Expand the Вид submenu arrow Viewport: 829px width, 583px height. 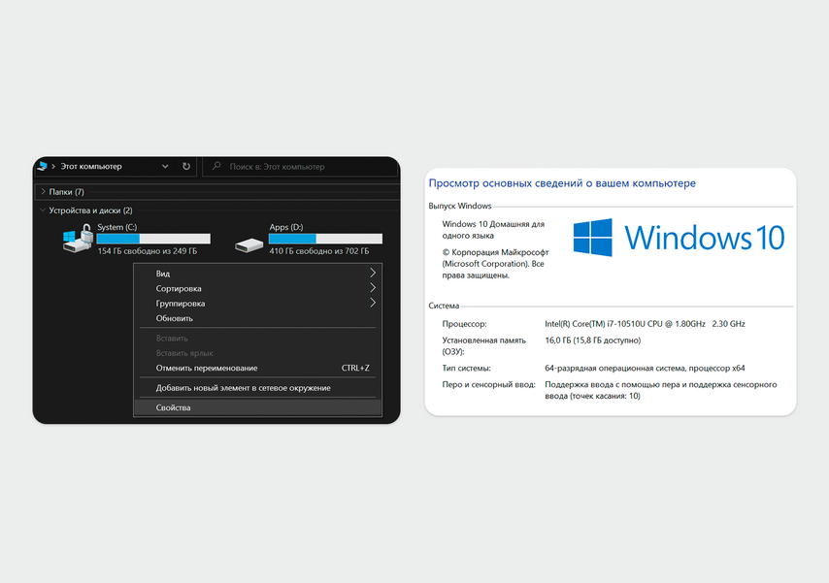point(373,273)
